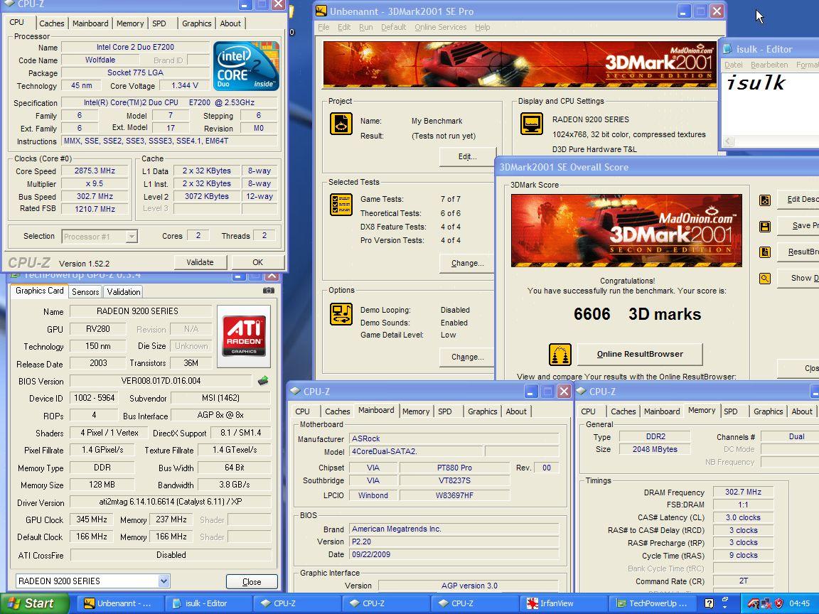
Task: Open the Online Services menu
Action: (440, 27)
